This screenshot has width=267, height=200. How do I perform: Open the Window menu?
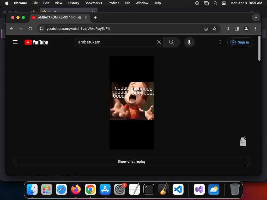point(142,3)
